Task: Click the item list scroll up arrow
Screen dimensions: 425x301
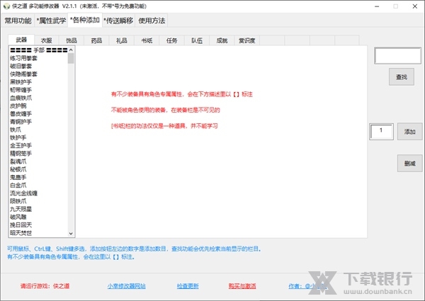Action: 71,50
